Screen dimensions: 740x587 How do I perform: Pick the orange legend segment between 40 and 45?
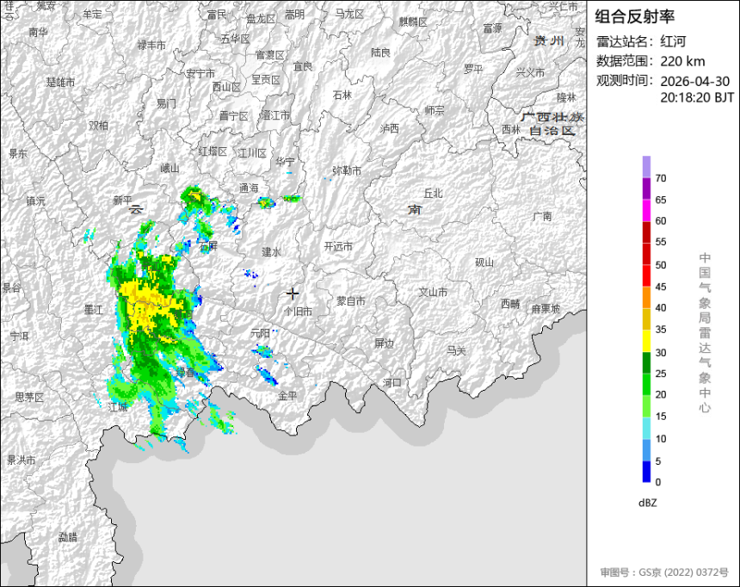coord(646,297)
